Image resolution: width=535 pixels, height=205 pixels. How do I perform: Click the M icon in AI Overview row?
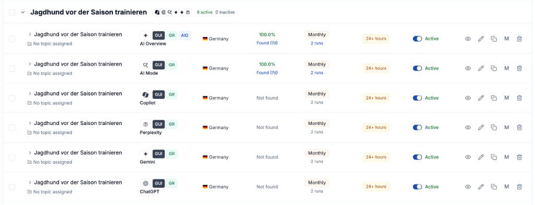tap(507, 39)
